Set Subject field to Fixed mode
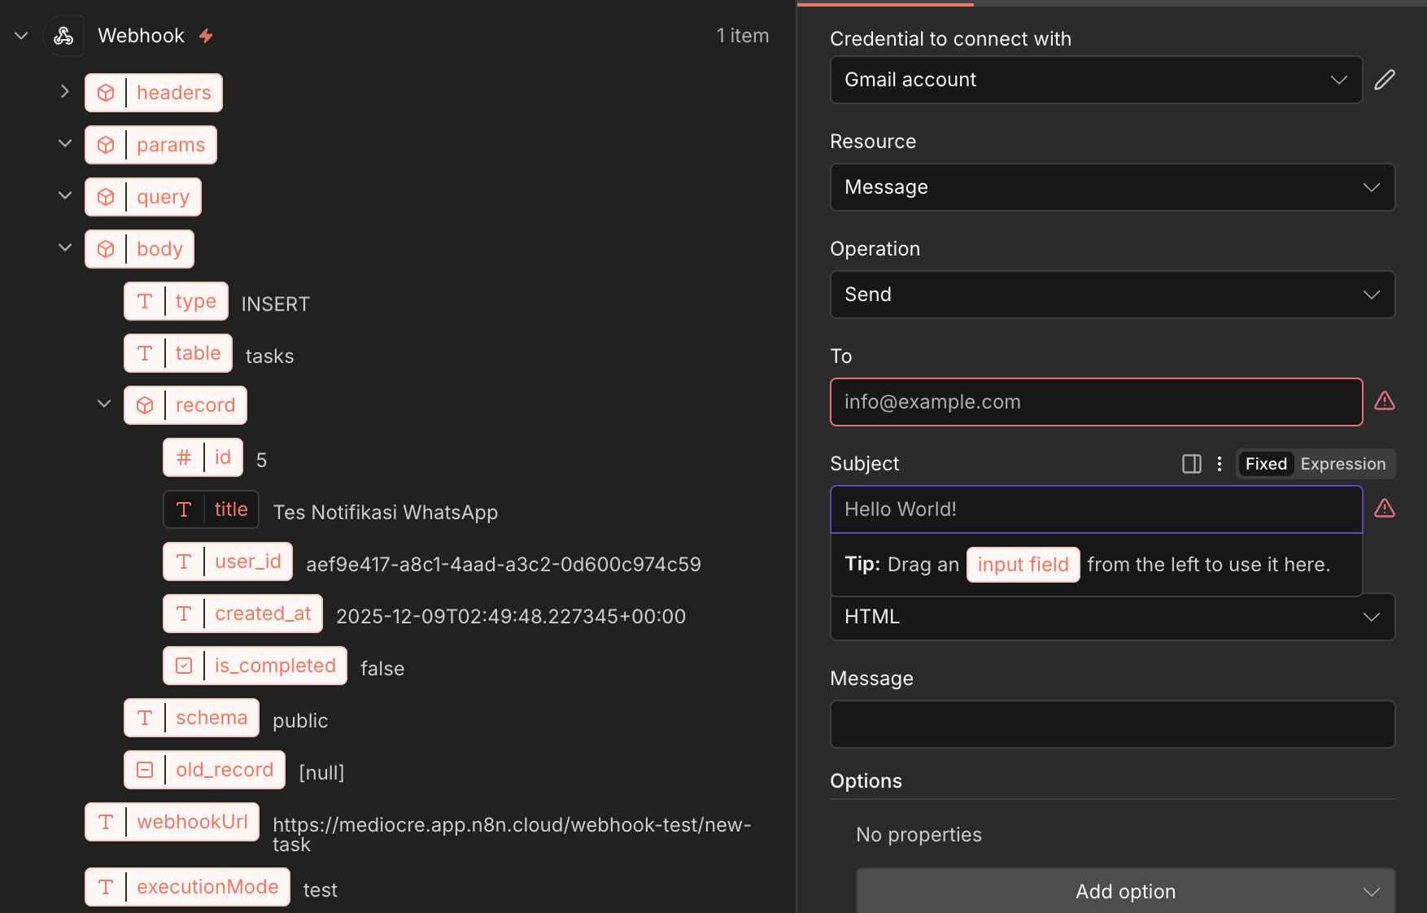 1265,464
